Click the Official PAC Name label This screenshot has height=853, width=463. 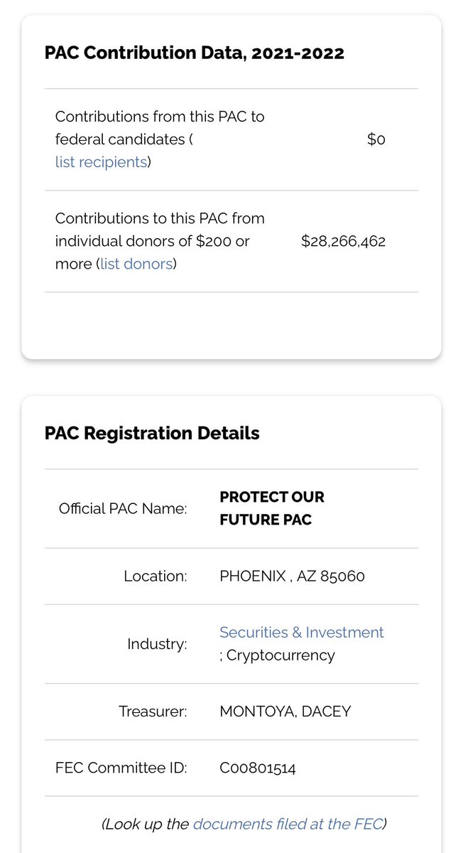coord(123,509)
